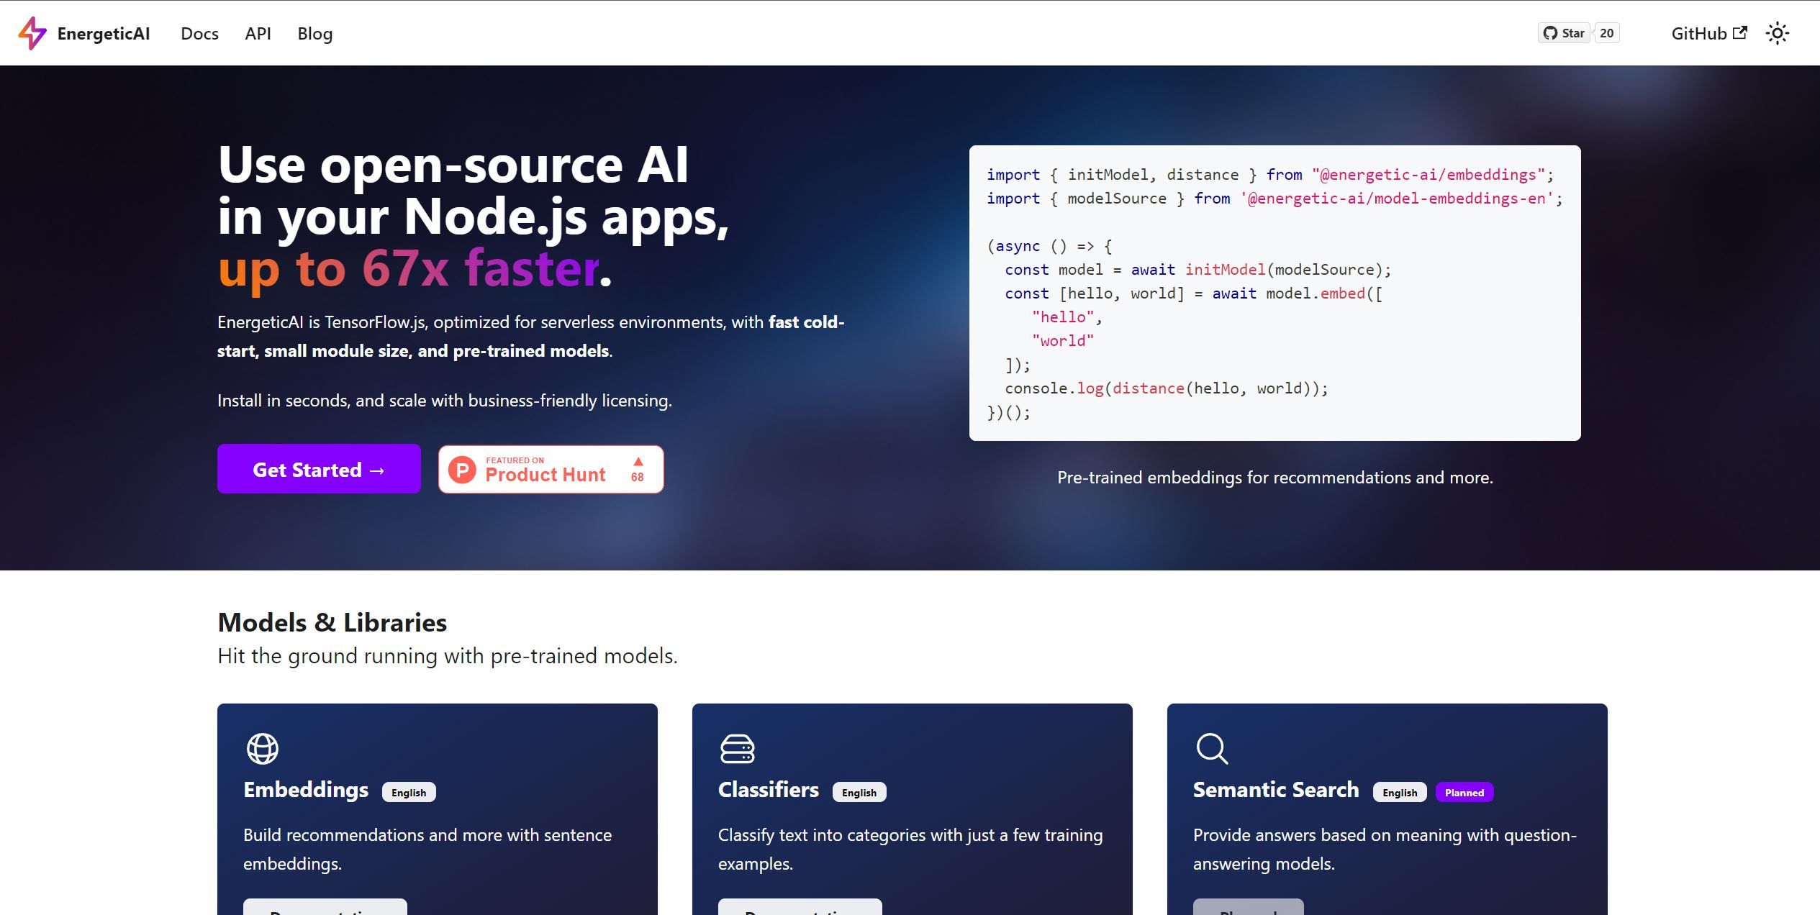Open the GitHub external link in navbar
This screenshot has width=1820, height=915.
pyautogui.click(x=1708, y=33)
